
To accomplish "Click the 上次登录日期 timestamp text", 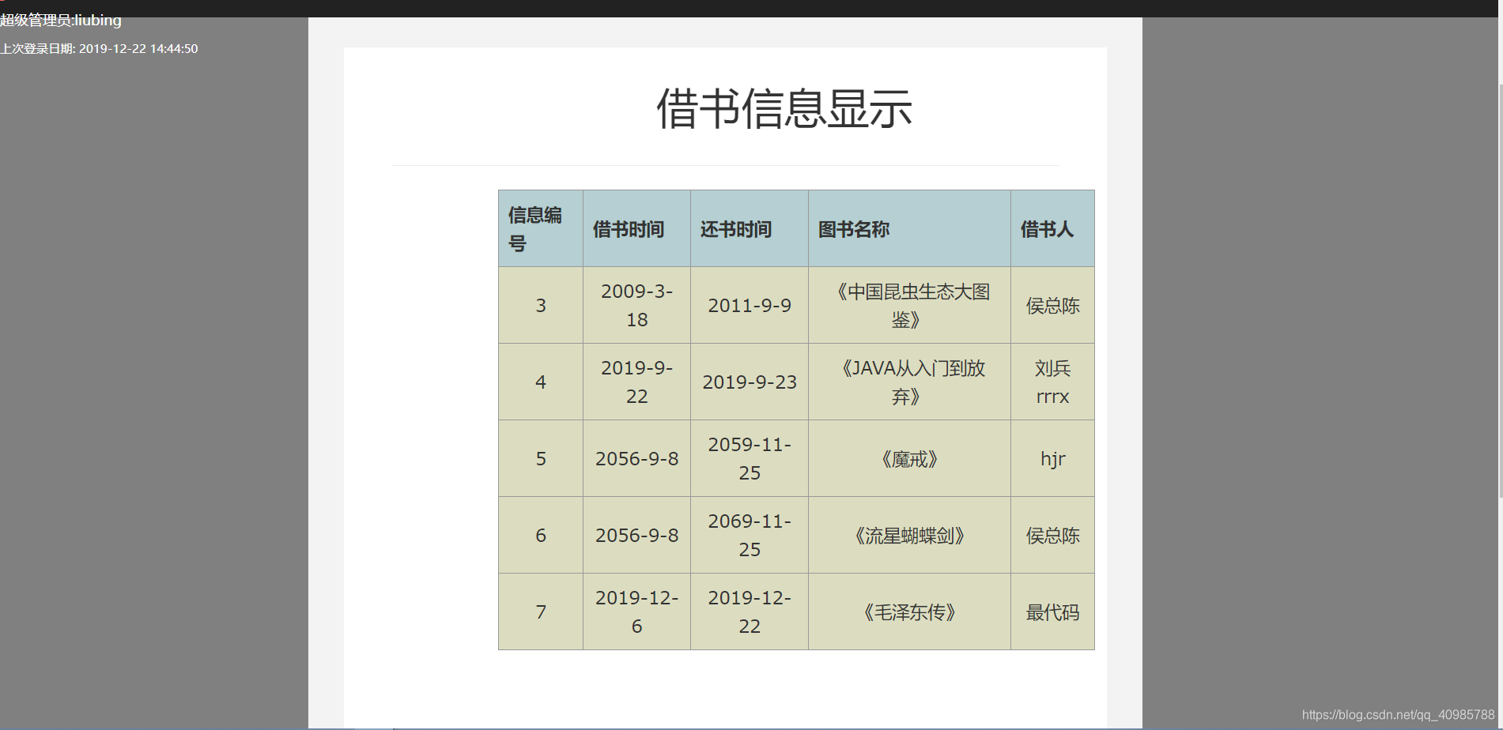I will tap(99, 49).
